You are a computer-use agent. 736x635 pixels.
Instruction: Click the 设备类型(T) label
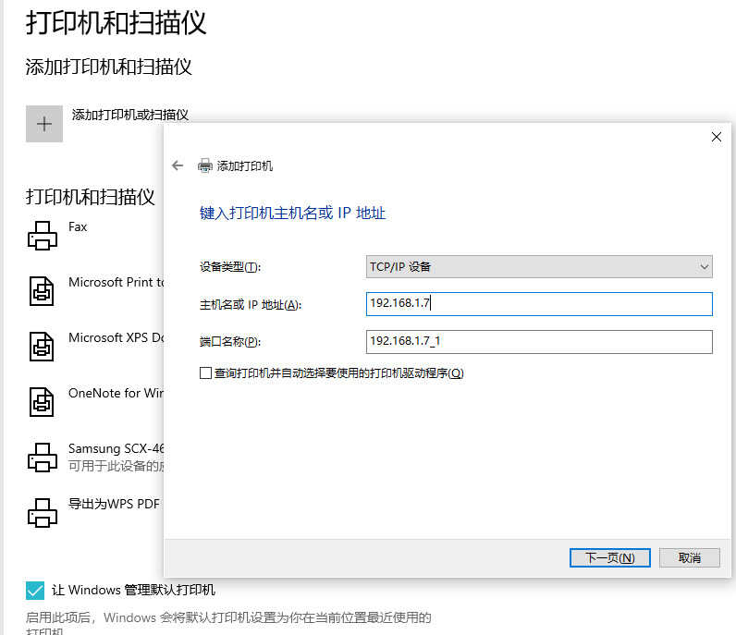(x=230, y=267)
